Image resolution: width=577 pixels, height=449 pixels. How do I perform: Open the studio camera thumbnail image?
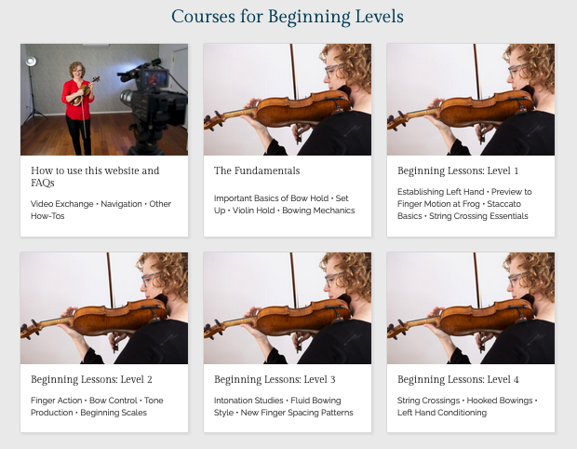[x=104, y=100]
